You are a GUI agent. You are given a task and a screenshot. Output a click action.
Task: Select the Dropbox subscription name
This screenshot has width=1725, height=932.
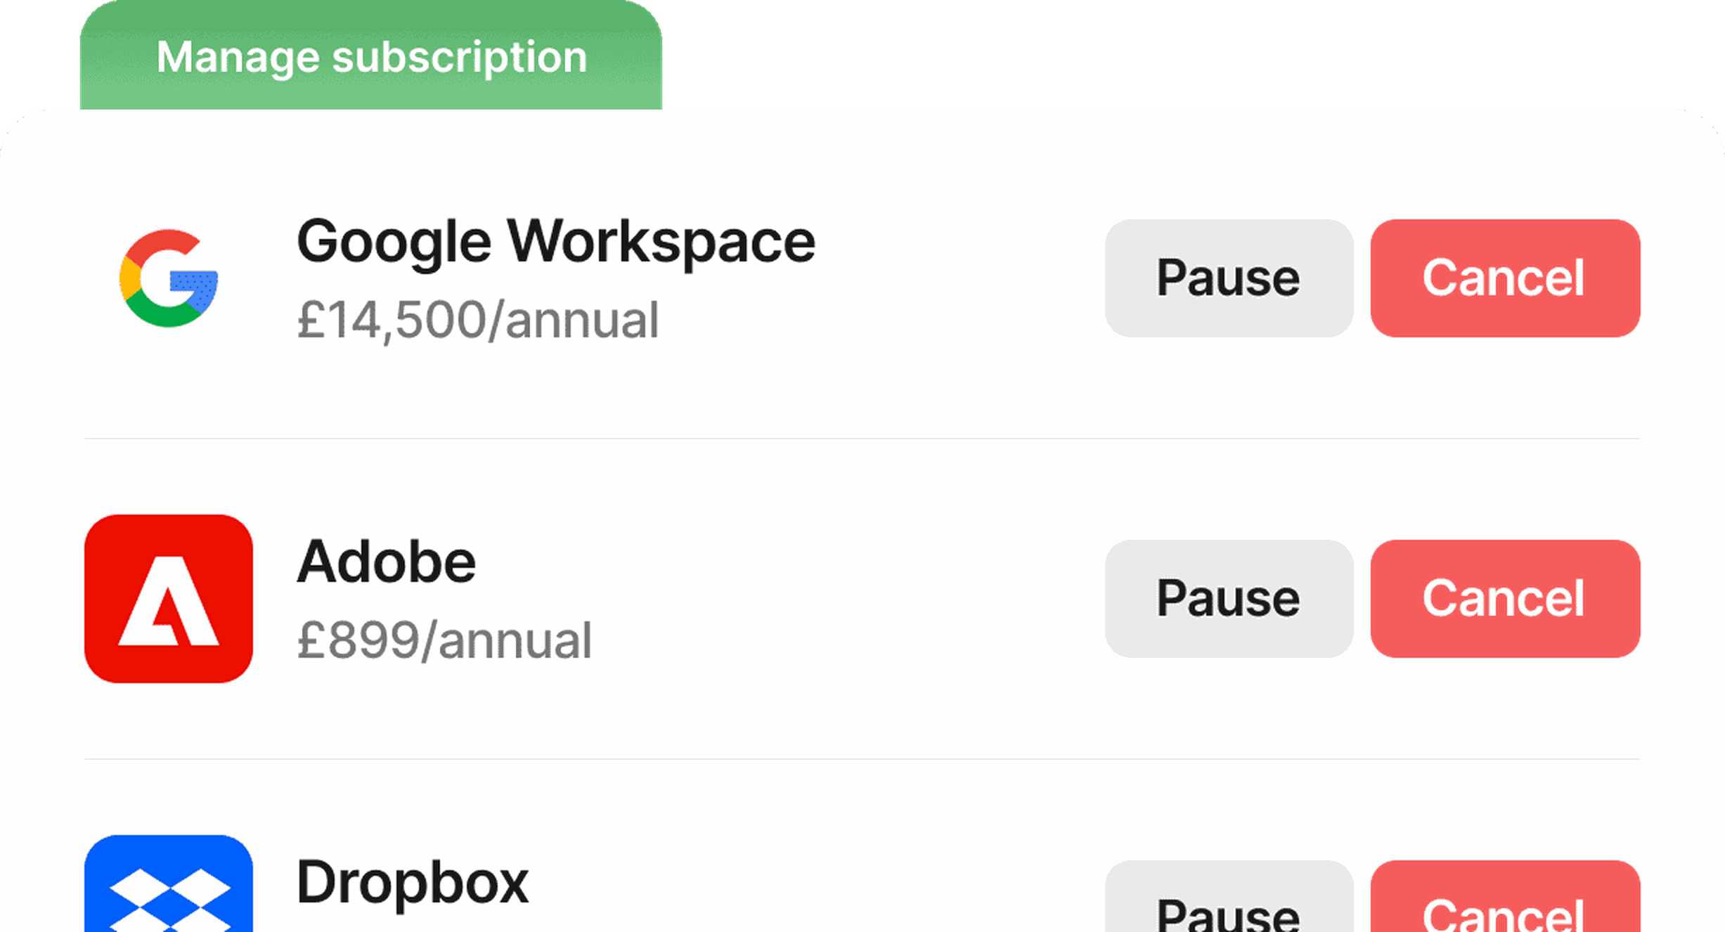pyautogui.click(x=413, y=884)
